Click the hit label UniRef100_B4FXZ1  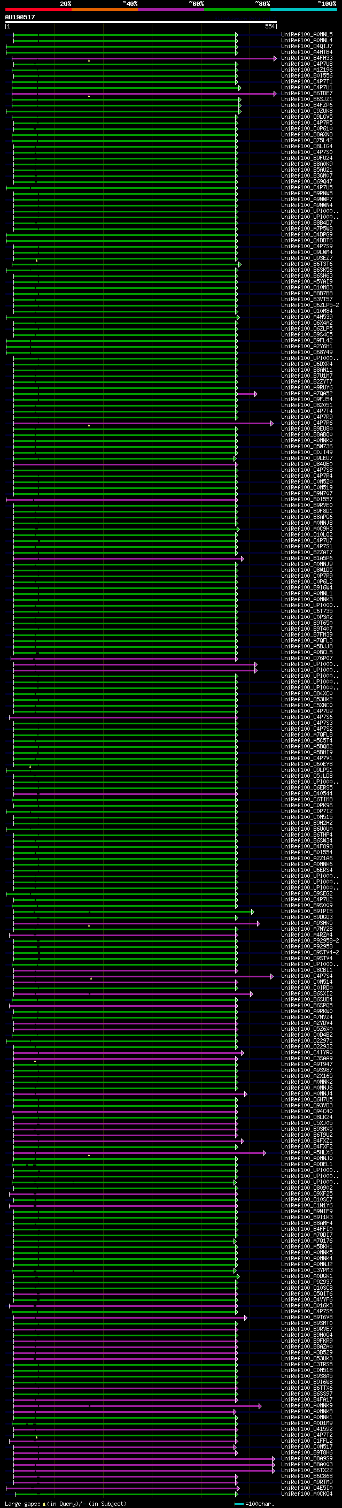tap(307, 1141)
